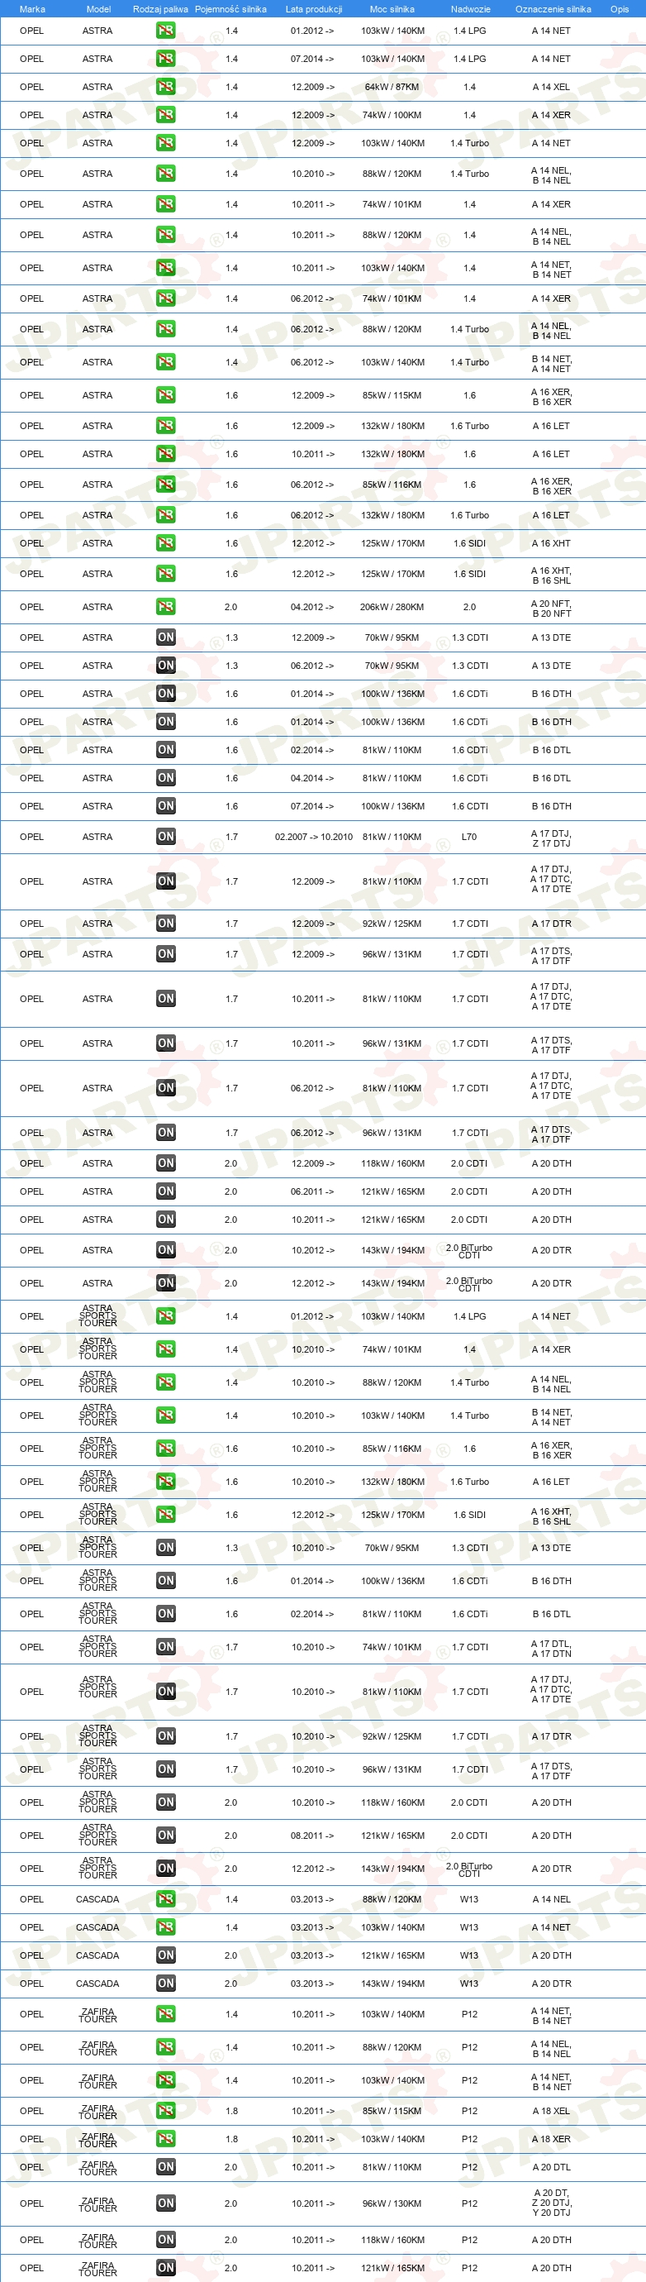Click the Model column header
646x2282 pixels.
pos(98,9)
